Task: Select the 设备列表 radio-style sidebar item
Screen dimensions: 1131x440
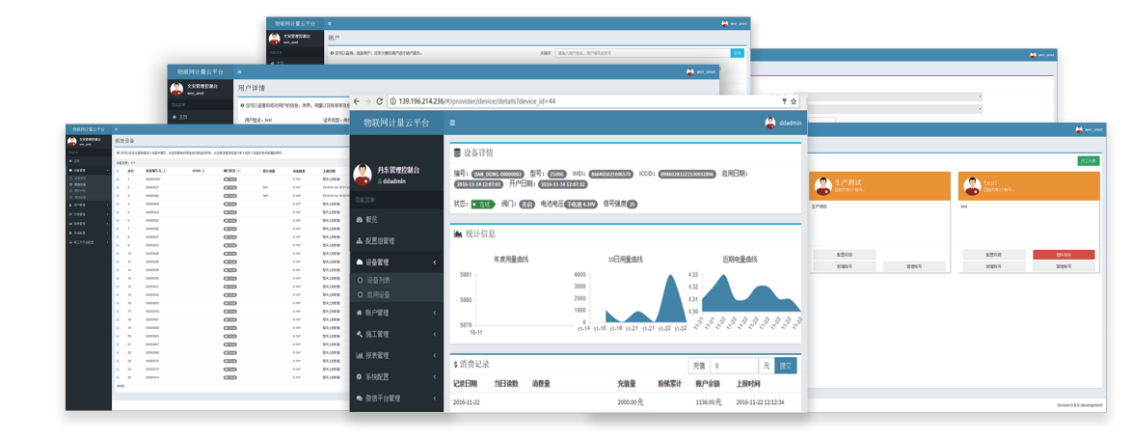Action: pyautogui.click(x=379, y=280)
